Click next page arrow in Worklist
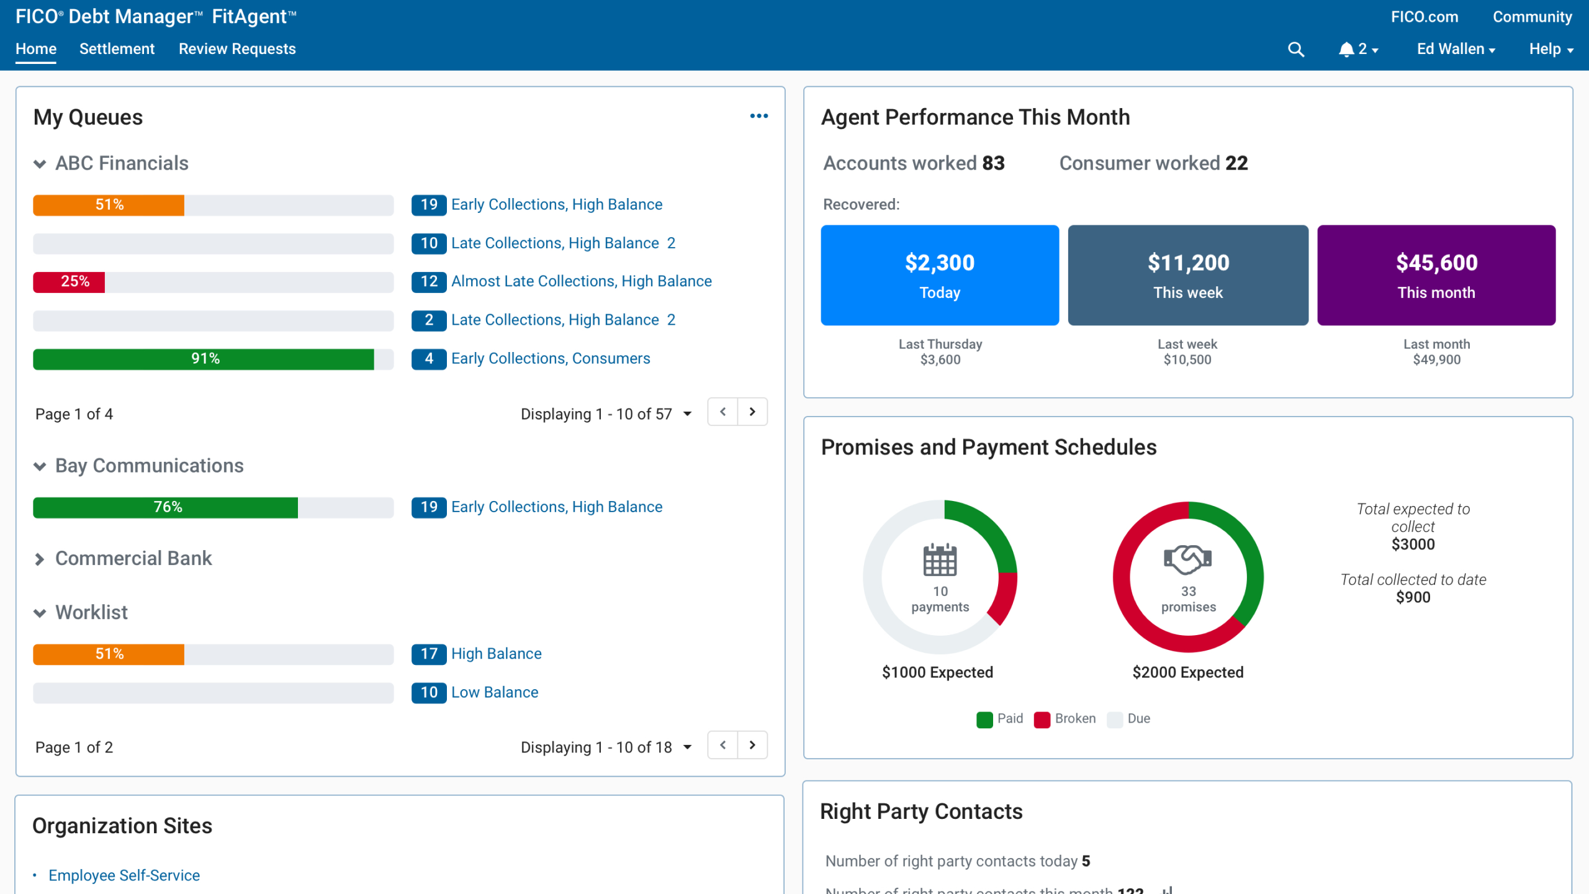This screenshot has height=894, width=1589. 752,745
